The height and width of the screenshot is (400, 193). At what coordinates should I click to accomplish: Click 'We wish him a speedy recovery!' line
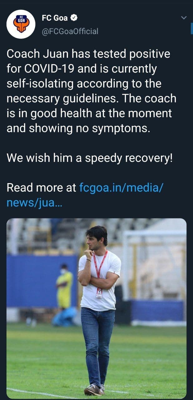[89, 158]
